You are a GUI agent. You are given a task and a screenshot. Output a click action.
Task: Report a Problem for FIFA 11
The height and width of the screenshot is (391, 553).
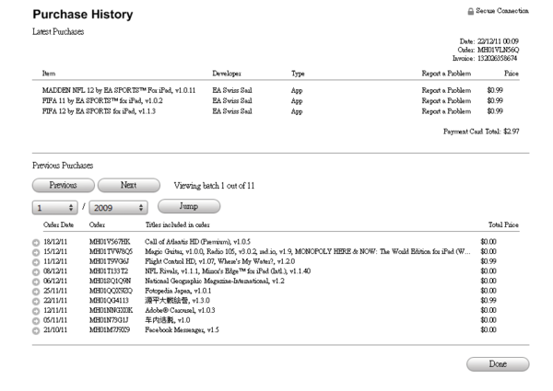445,100
